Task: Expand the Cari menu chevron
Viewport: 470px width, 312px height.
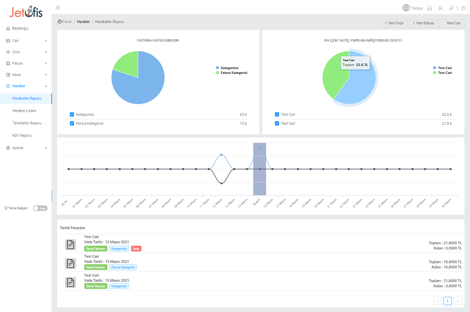Action: tap(46, 41)
